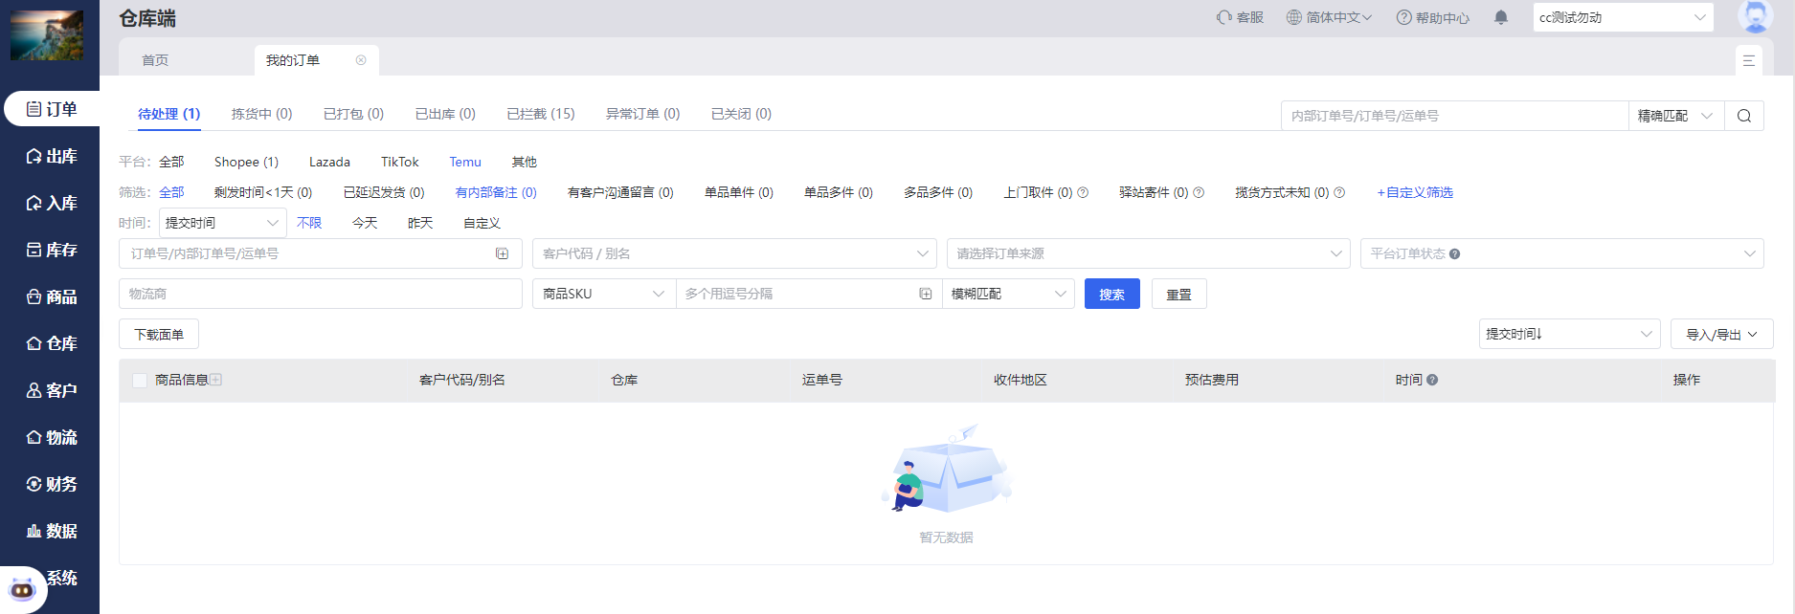
Task: Open the 库存 sidebar menu
Action: pos(52,250)
